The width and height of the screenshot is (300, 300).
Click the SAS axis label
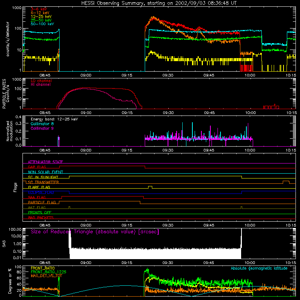4,244
